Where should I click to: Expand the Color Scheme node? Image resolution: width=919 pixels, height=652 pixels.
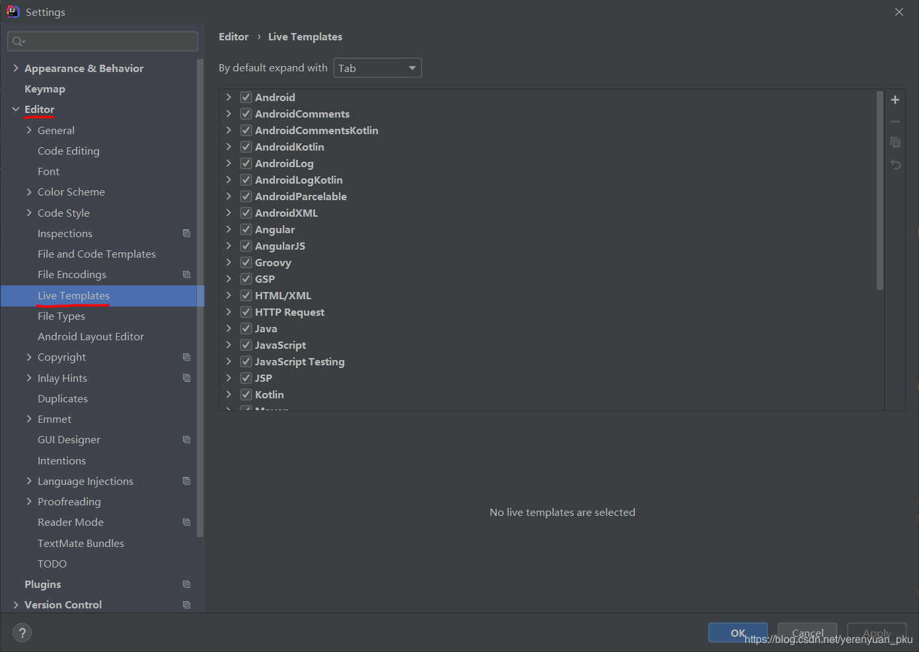(29, 192)
